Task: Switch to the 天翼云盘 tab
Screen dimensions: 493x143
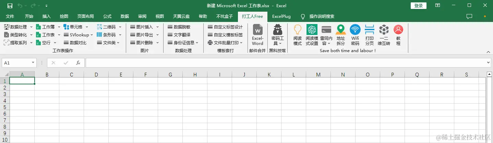Action: click(181, 16)
